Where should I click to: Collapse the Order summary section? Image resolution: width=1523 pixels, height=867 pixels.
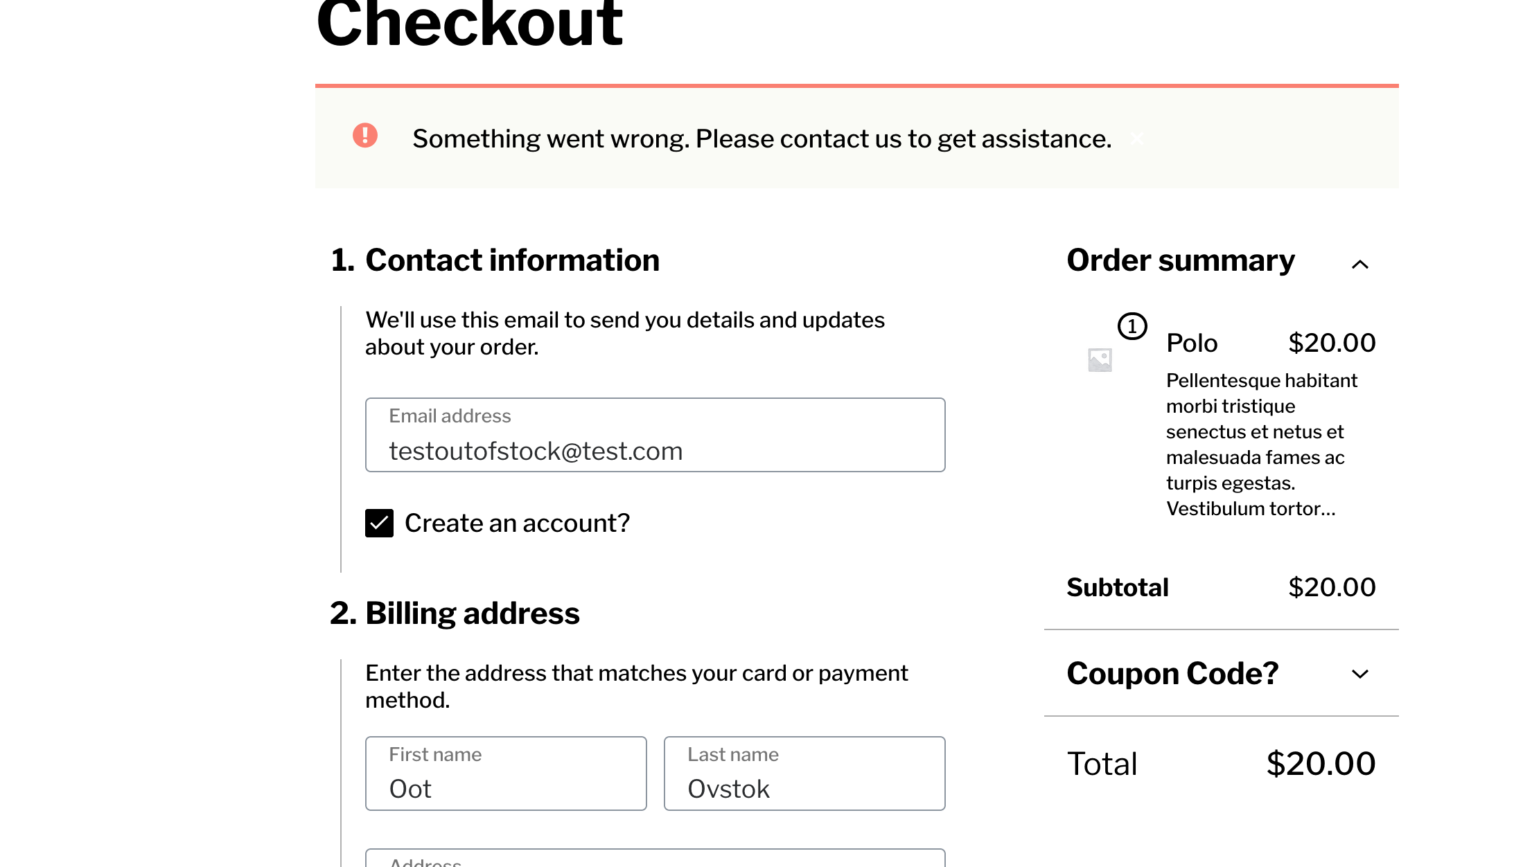click(1360, 265)
